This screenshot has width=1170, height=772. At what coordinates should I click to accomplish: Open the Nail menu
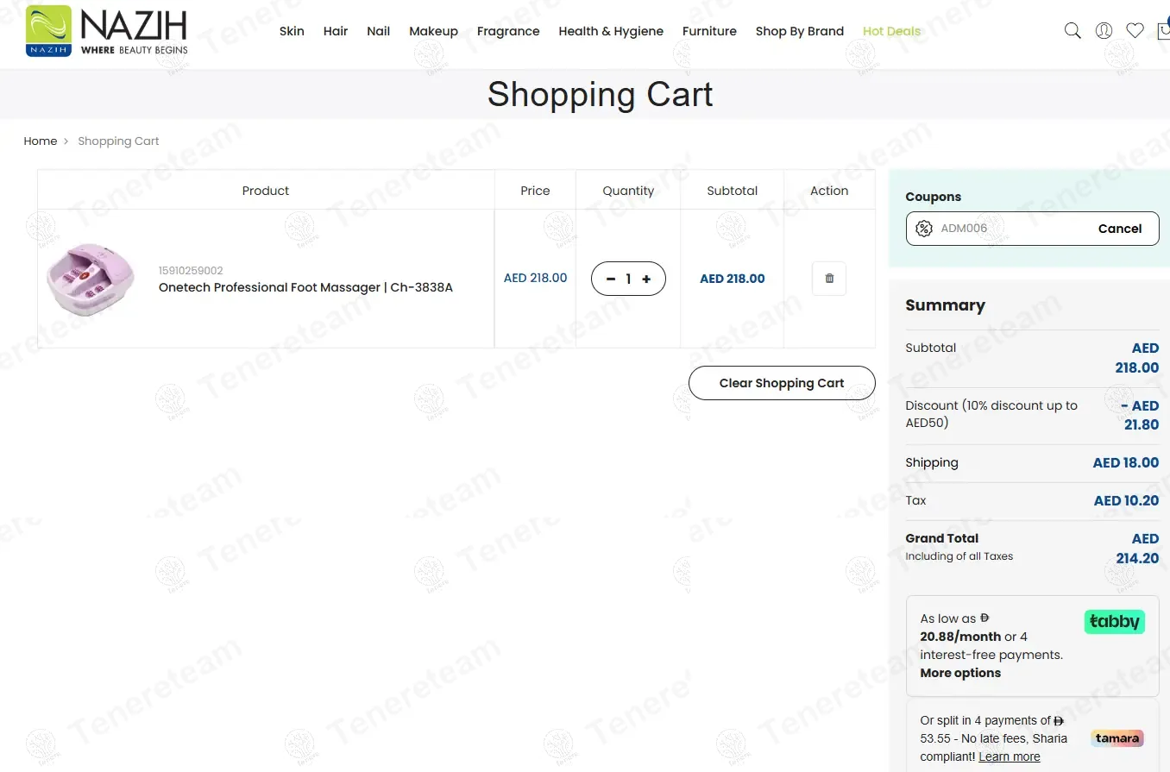(379, 31)
